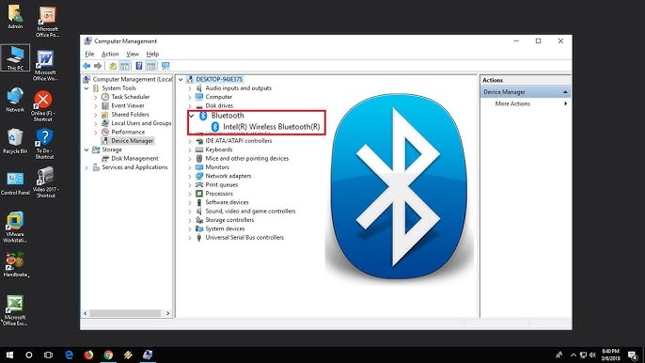Open the Action menu
The image size is (645, 363).
click(110, 54)
